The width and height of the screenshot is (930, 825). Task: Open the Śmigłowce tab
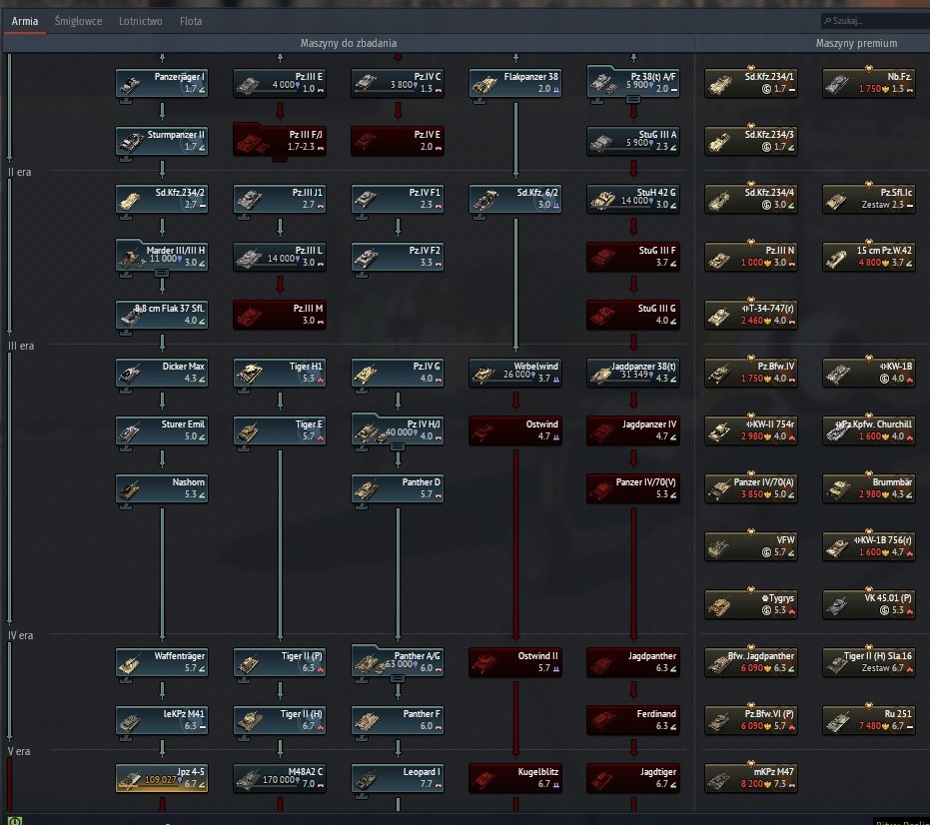coord(78,21)
